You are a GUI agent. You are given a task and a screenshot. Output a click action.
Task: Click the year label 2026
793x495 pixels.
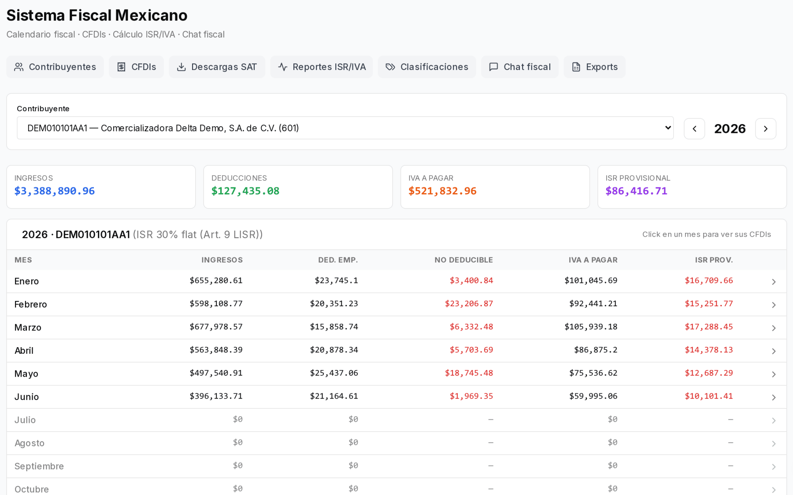point(730,128)
